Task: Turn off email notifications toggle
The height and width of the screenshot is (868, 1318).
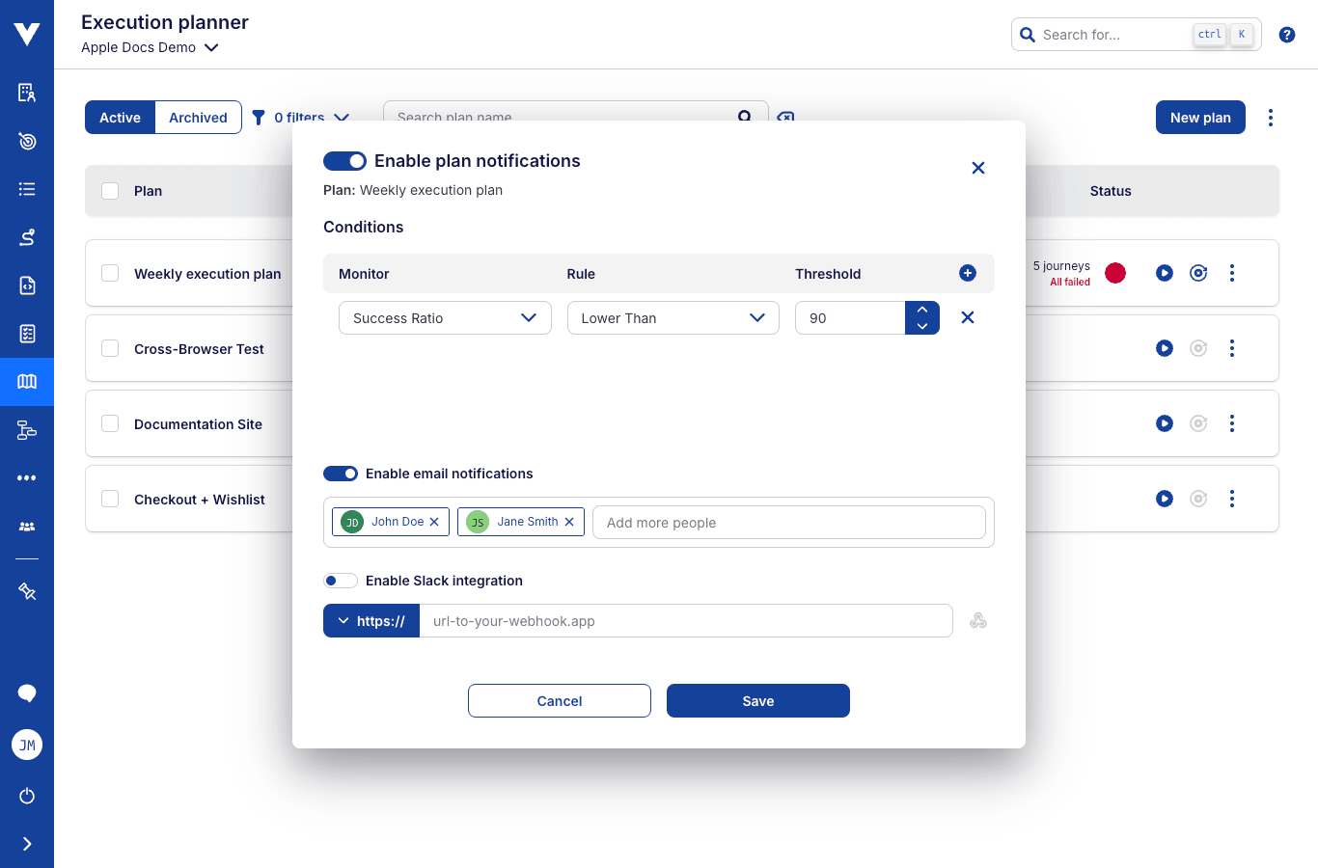Action: [x=341, y=474]
